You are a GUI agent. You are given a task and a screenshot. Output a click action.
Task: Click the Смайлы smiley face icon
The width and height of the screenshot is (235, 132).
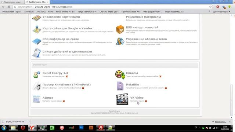(x=120, y=74)
